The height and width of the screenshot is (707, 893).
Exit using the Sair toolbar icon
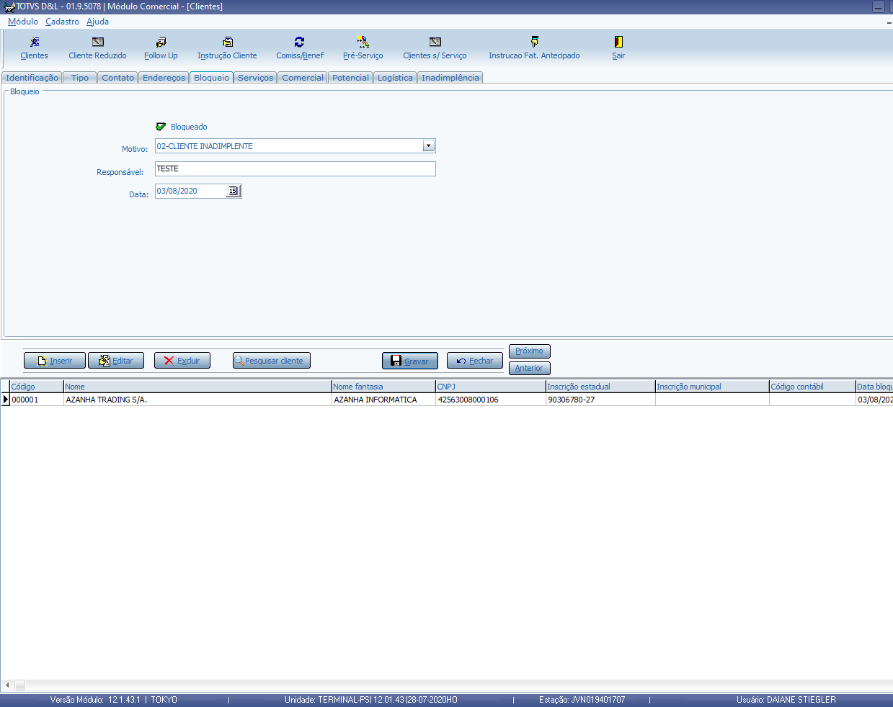point(618,42)
